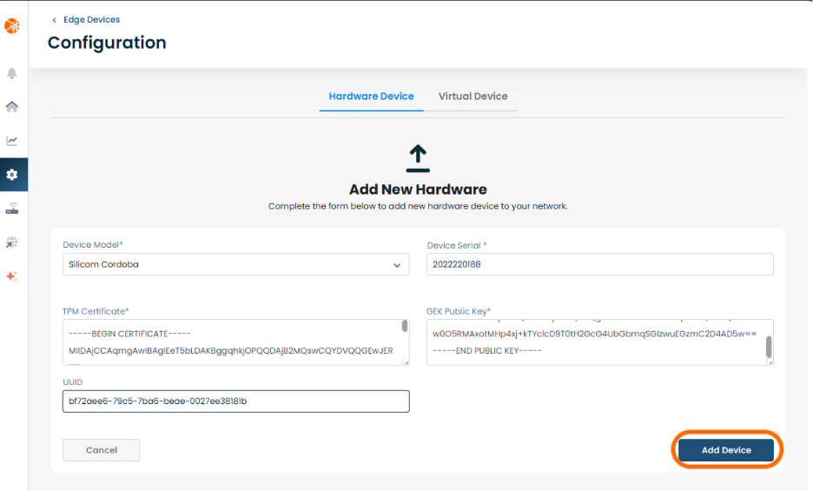The height and width of the screenshot is (491, 813).
Task: Click the Device Serial * label
Action: (x=457, y=245)
